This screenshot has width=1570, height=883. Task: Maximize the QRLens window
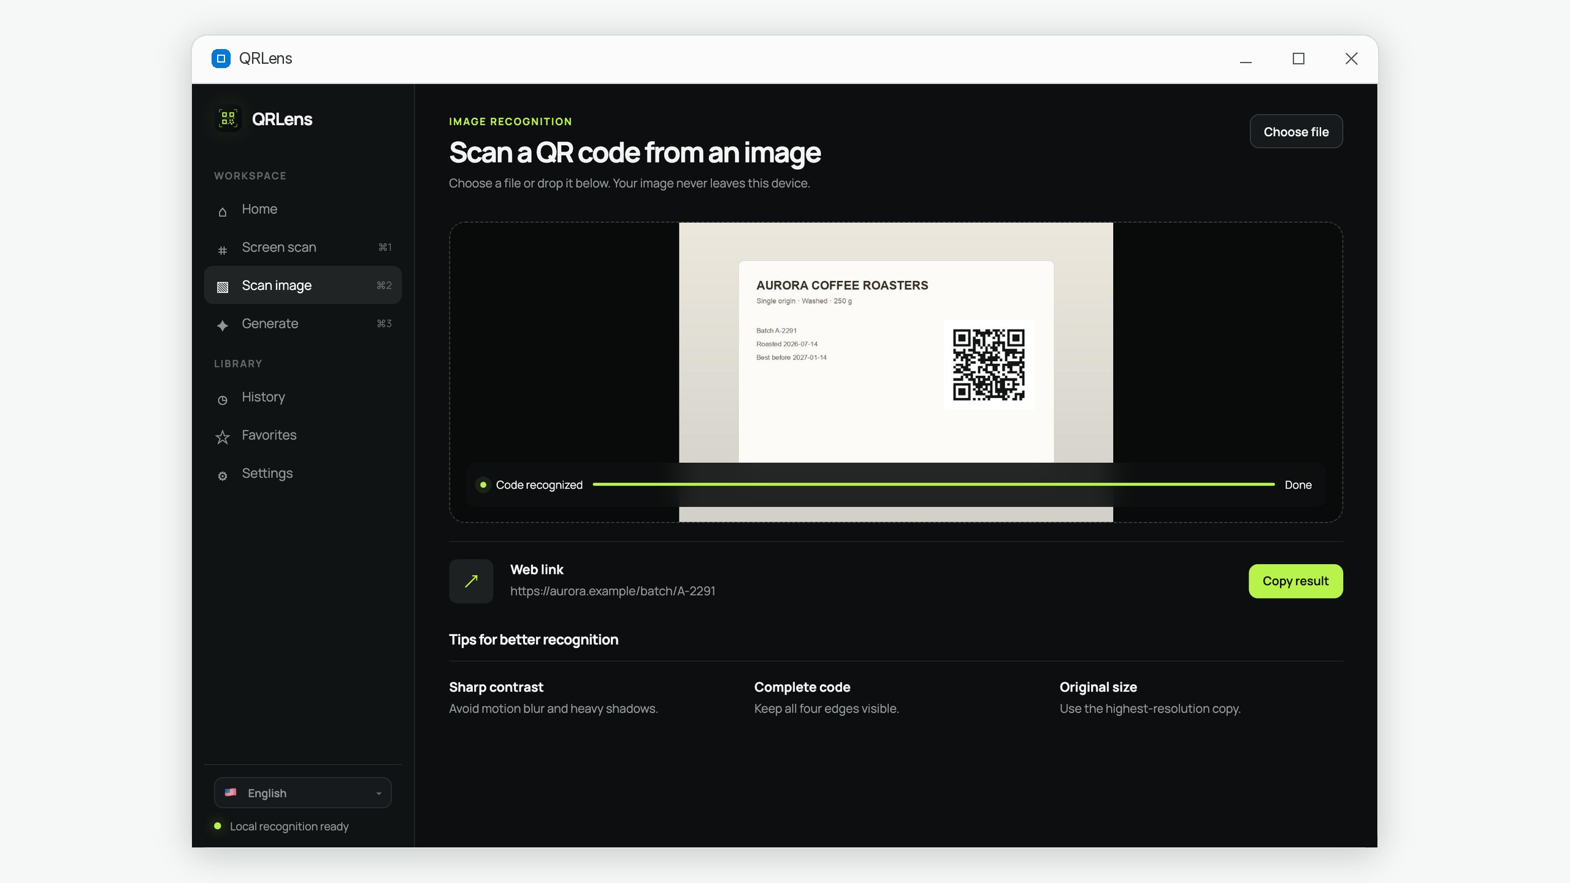[x=1298, y=59]
